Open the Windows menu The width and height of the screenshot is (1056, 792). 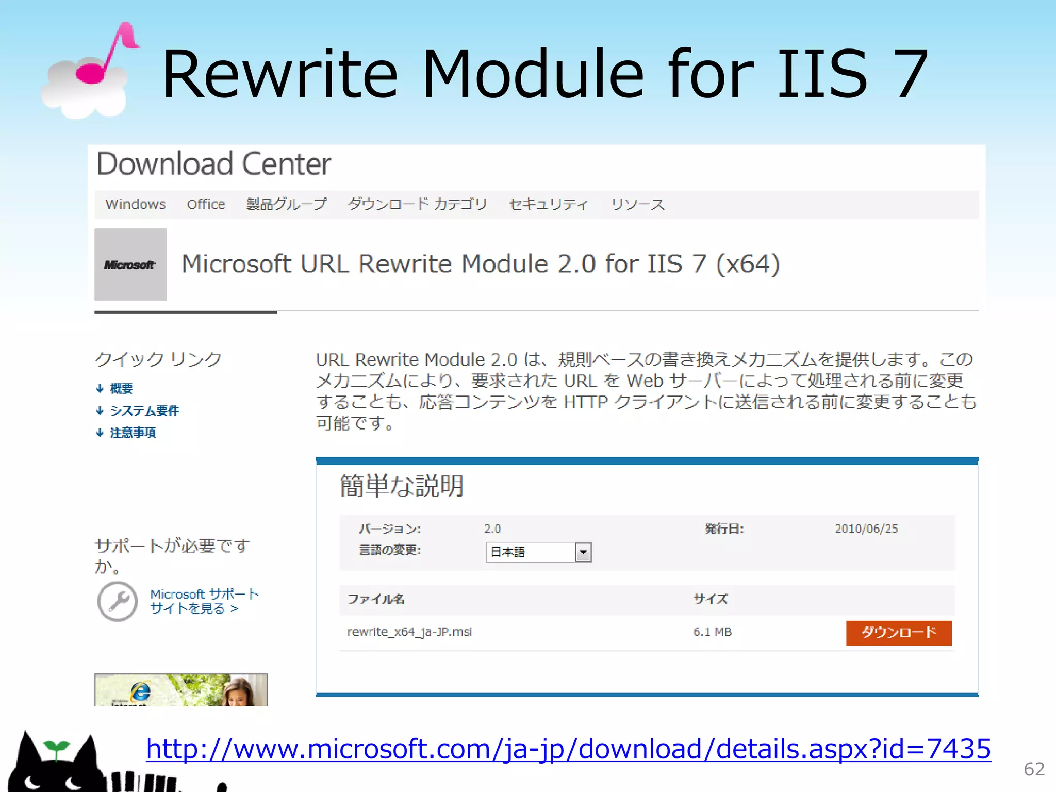coord(136,204)
